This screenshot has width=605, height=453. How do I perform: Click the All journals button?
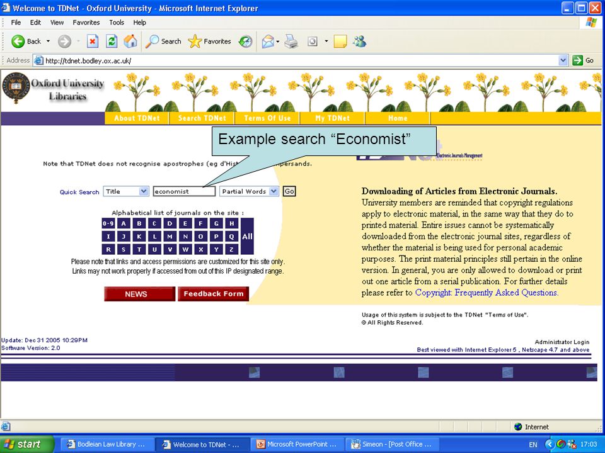[247, 237]
